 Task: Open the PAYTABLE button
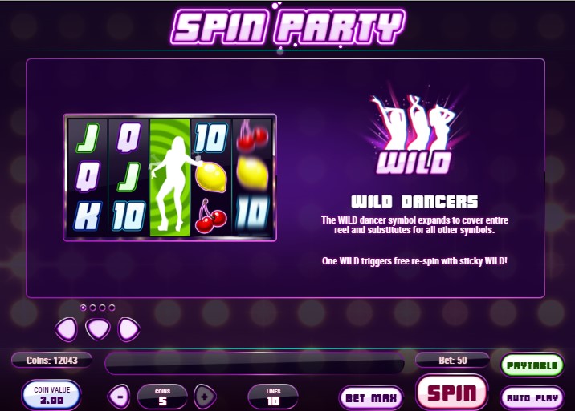(532, 365)
